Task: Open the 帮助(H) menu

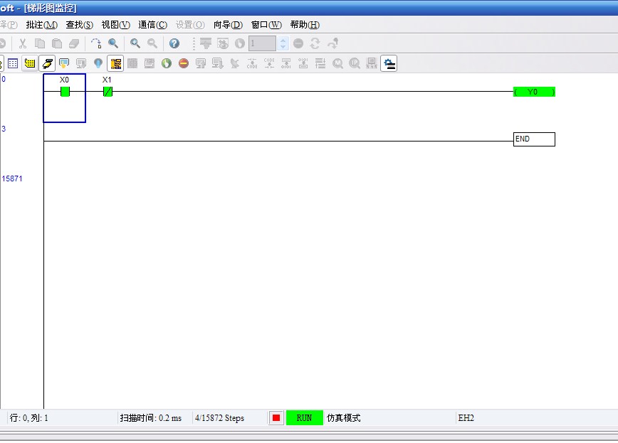Action: [x=305, y=24]
